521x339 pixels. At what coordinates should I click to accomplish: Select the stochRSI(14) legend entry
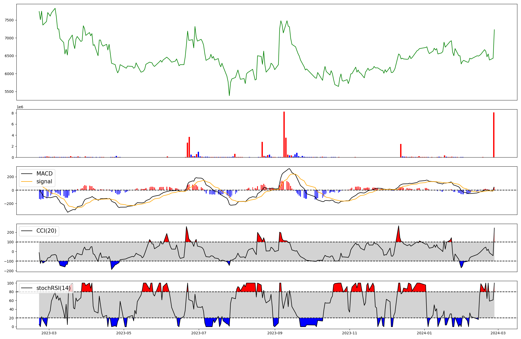pos(53,288)
